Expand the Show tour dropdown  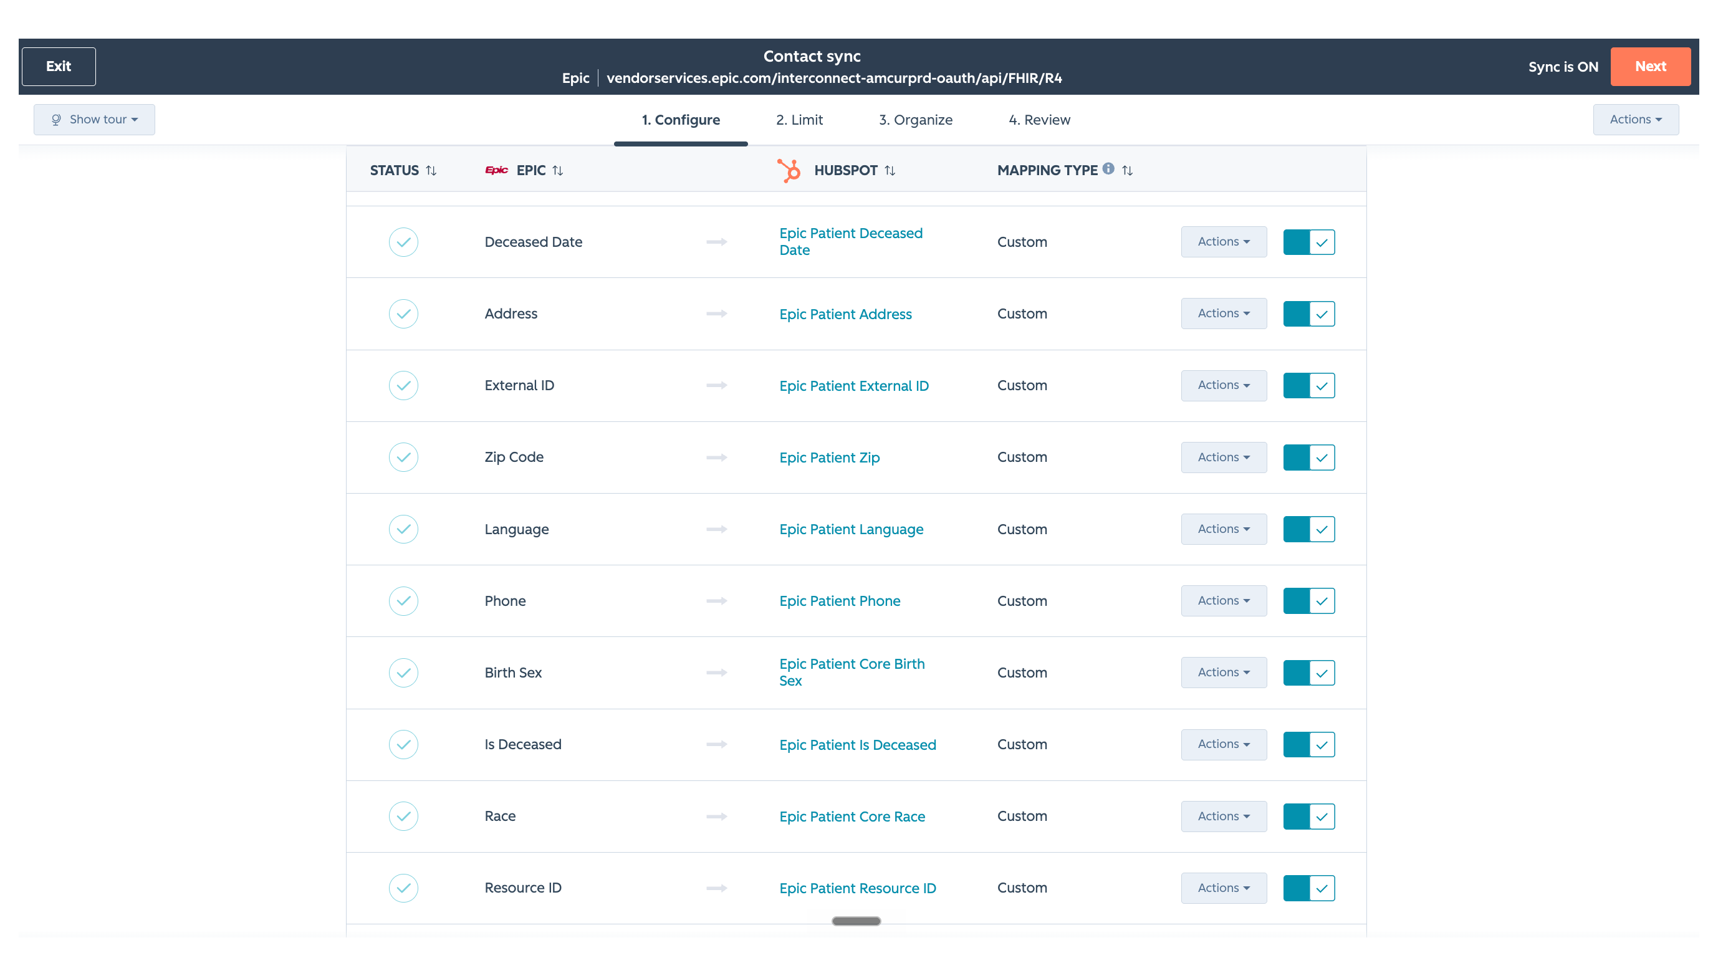(94, 120)
